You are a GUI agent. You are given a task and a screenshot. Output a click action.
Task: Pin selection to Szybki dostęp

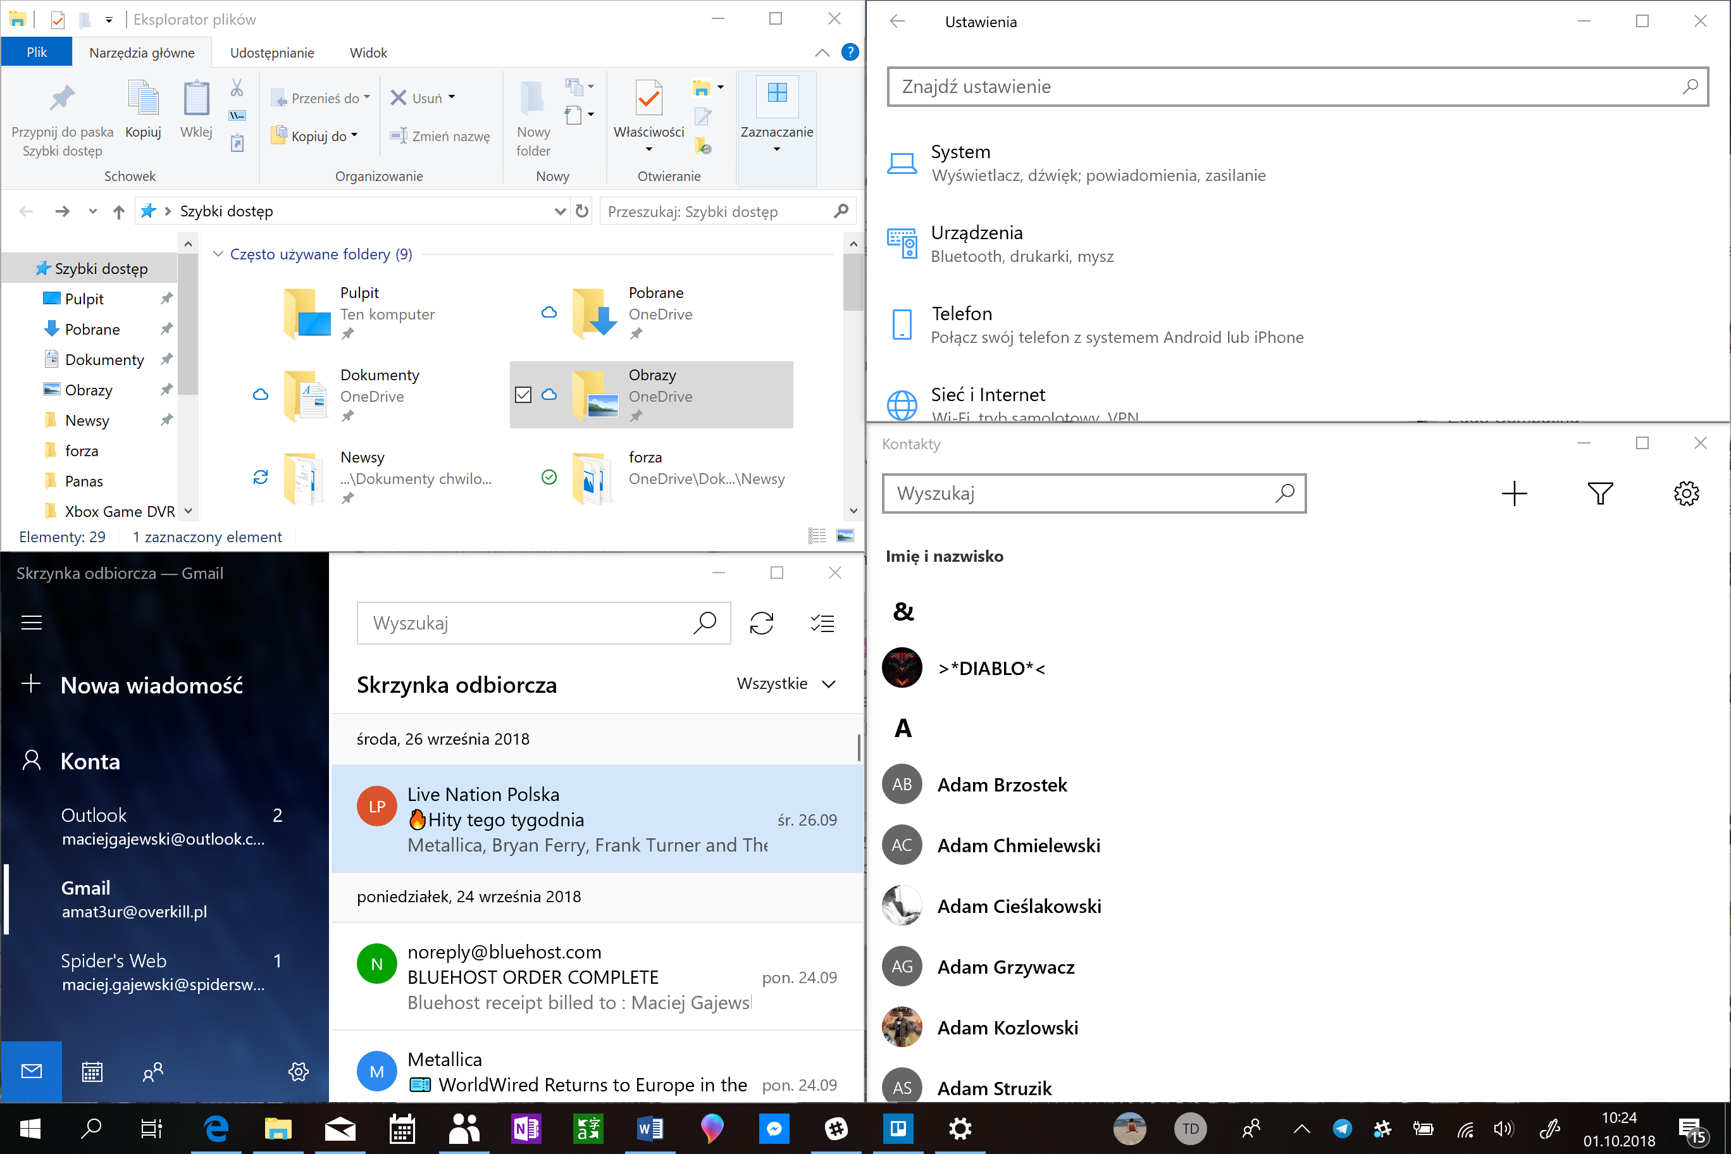(x=63, y=118)
